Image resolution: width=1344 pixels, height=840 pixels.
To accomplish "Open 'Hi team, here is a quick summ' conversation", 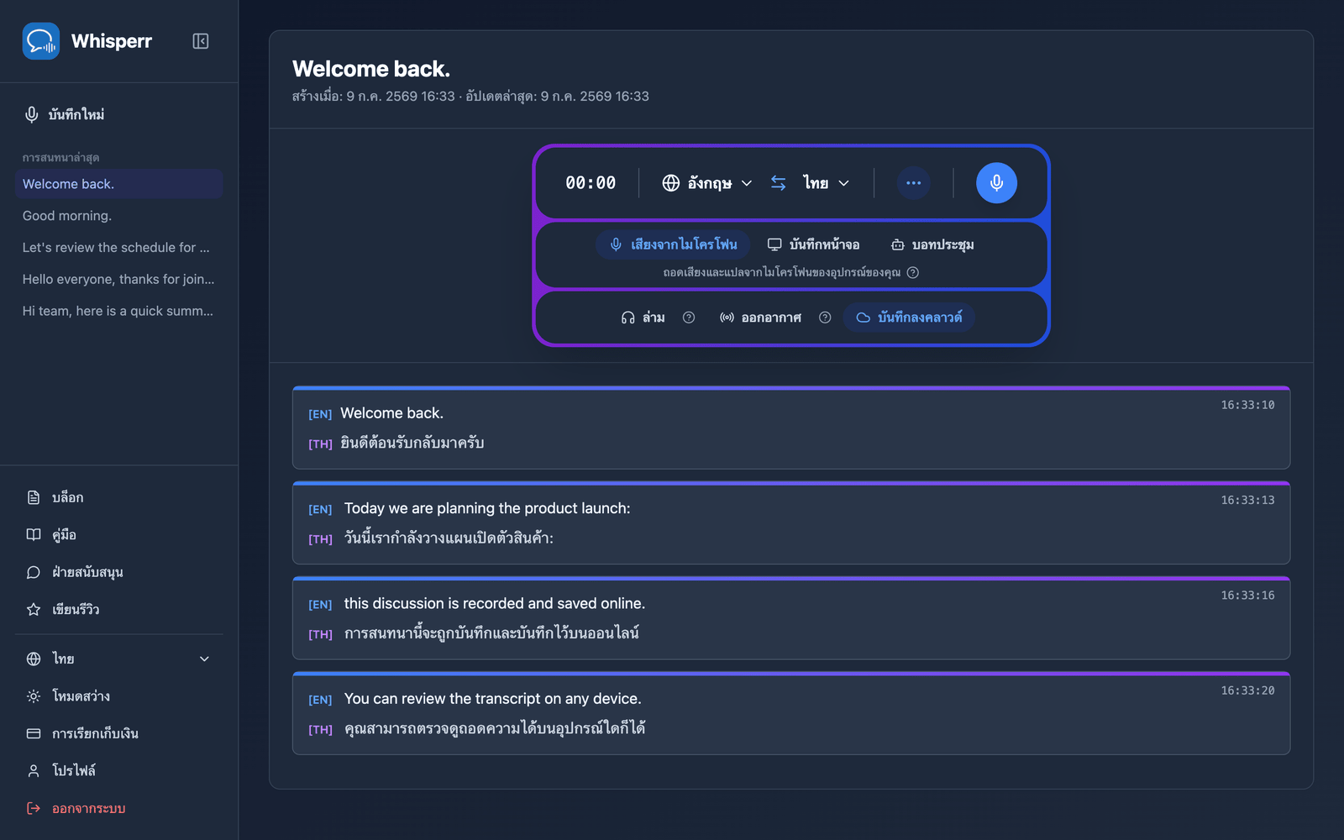I will [118, 311].
